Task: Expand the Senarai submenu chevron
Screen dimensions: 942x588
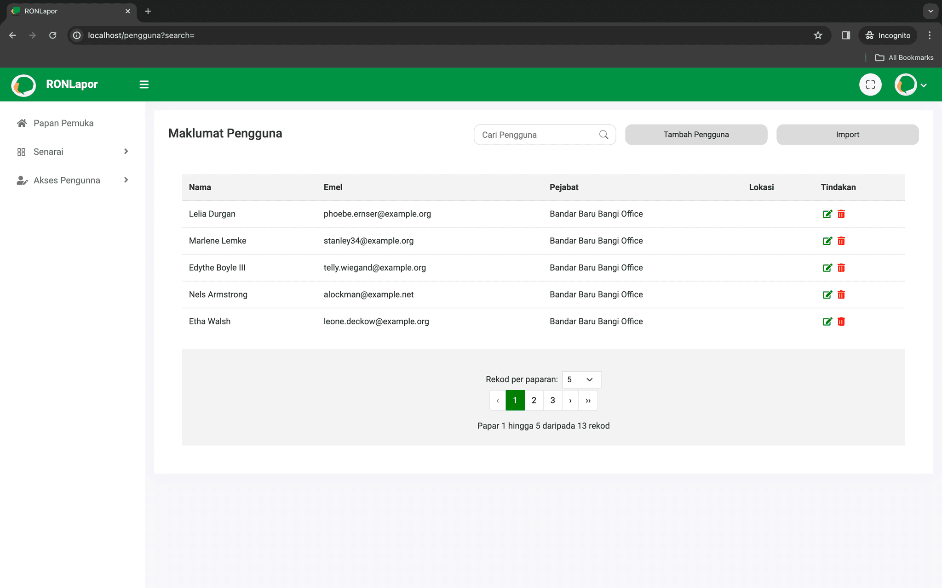Action: pyautogui.click(x=126, y=152)
